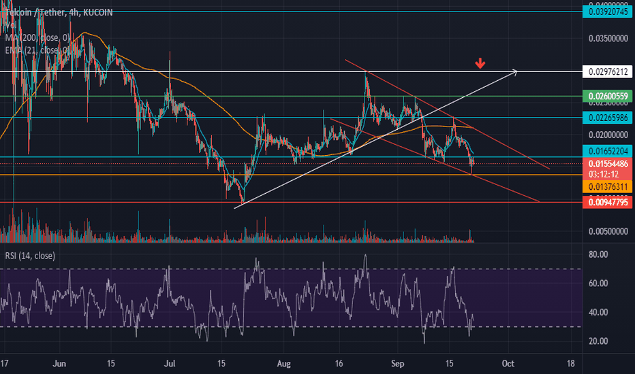Viewport: 635px width, 374px height.
Task: Click the Oct date on time axis
Action: pyautogui.click(x=508, y=364)
